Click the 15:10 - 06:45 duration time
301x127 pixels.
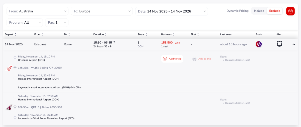click(103, 42)
